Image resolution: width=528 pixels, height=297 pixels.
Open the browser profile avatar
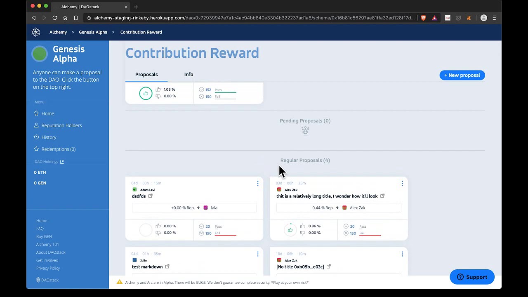tap(484, 18)
